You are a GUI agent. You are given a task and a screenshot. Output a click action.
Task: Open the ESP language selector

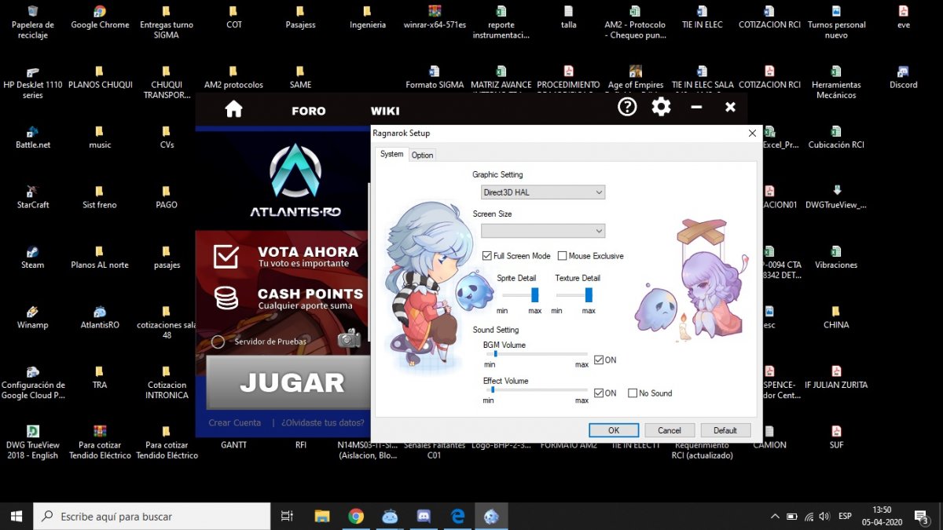coord(845,516)
